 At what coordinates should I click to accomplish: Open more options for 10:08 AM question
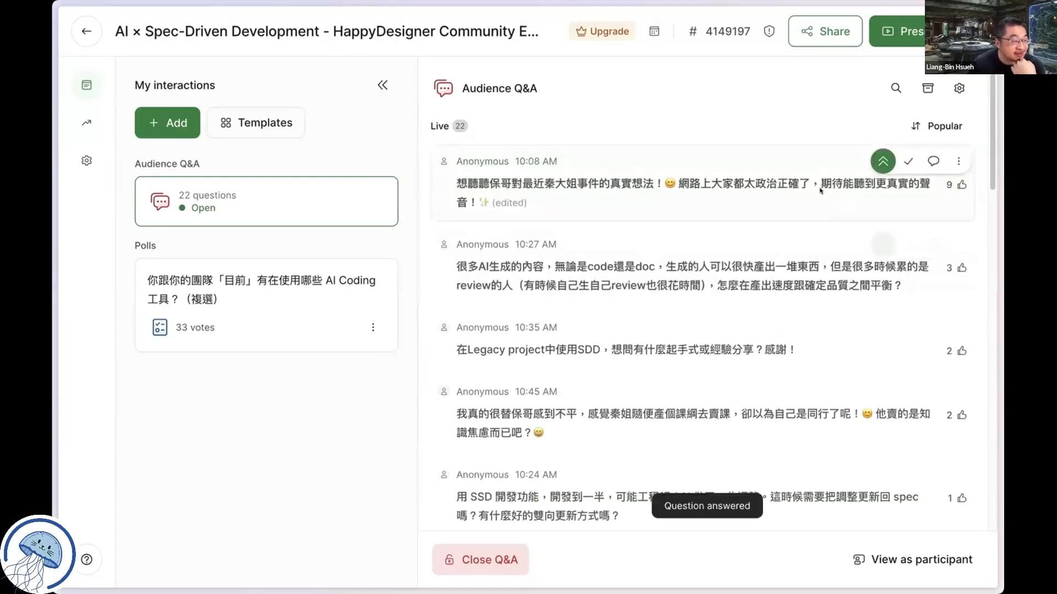pyautogui.click(x=958, y=161)
